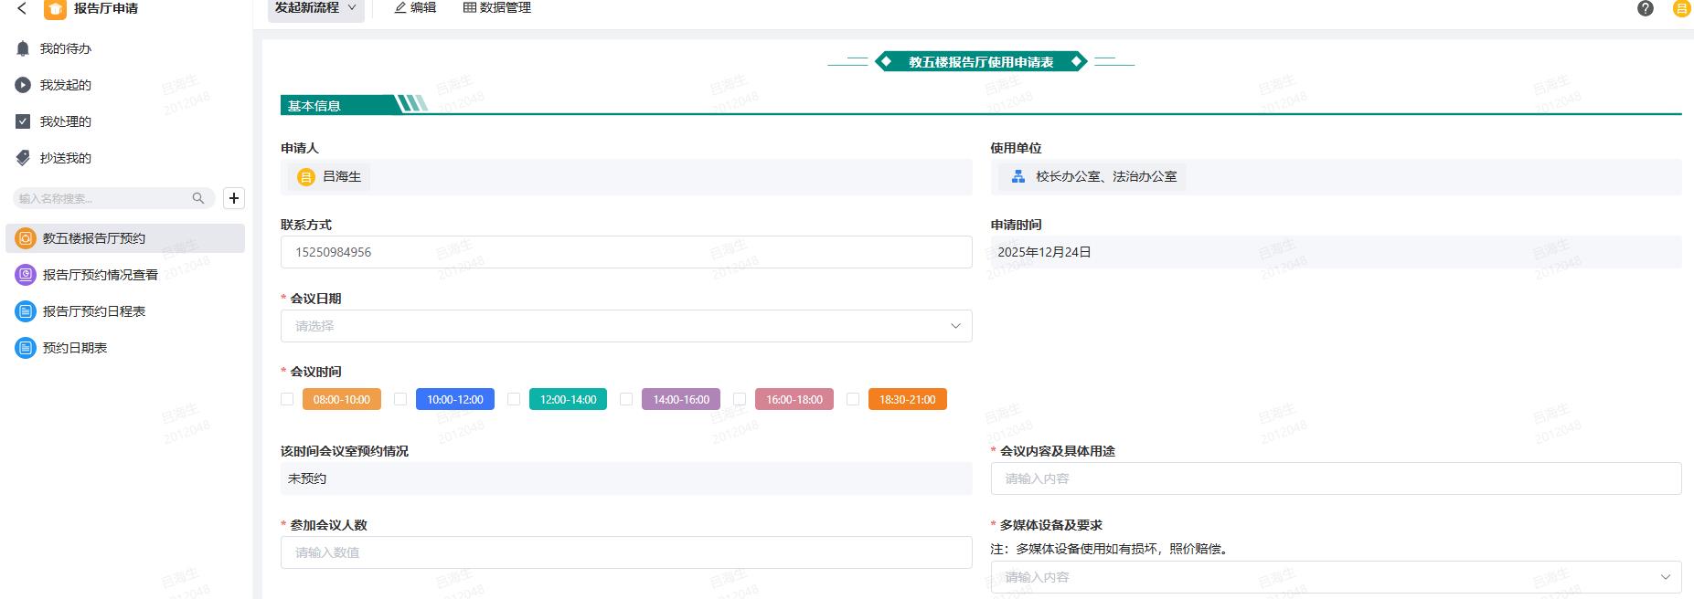Click the 抄送我的 tag icon

(23, 158)
